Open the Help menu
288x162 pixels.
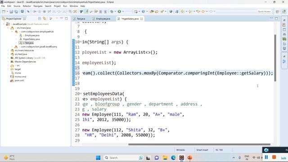point(83,6)
